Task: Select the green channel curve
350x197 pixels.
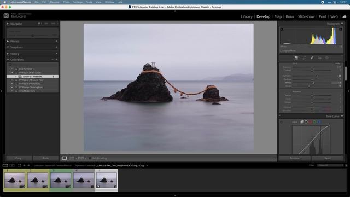Action: (314, 122)
